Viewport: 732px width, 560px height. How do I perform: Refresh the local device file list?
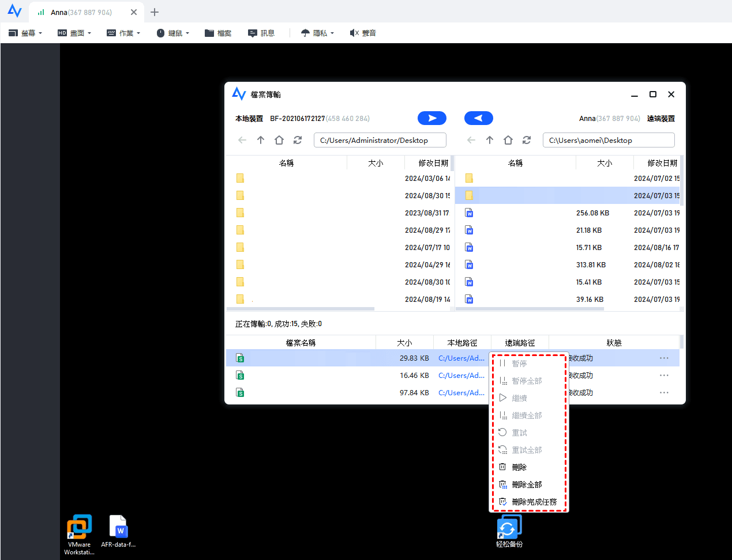[x=298, y=140]
